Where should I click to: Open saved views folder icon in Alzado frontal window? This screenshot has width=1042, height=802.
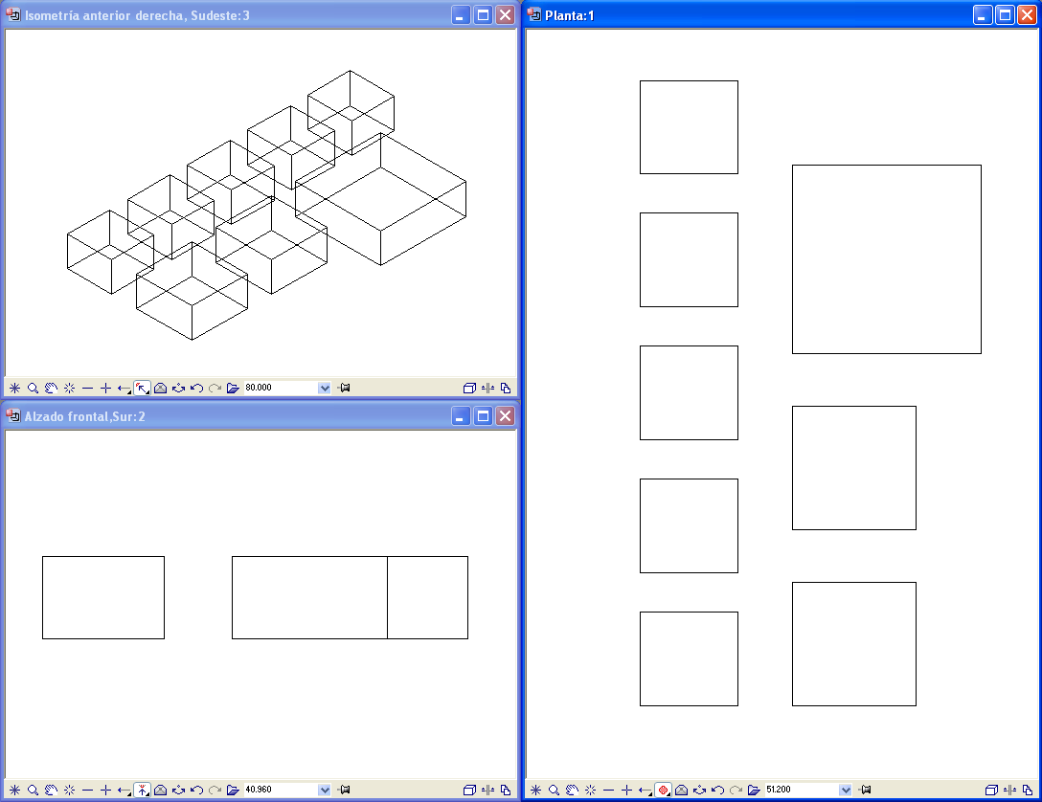coord(233,791)
